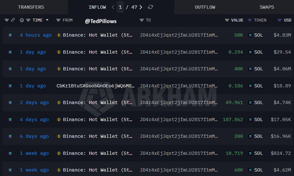Screen dimensions: 294x176
Task: Open the OUTFLOW tab
Action: [x=205, y=7]
